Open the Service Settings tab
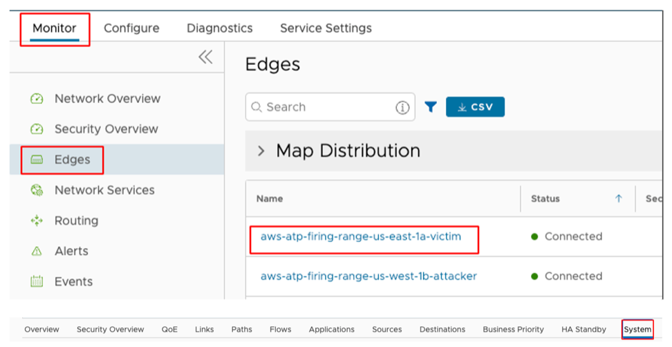Image resolution: width=672 pixels, height=347 pixels. point(326,28)
